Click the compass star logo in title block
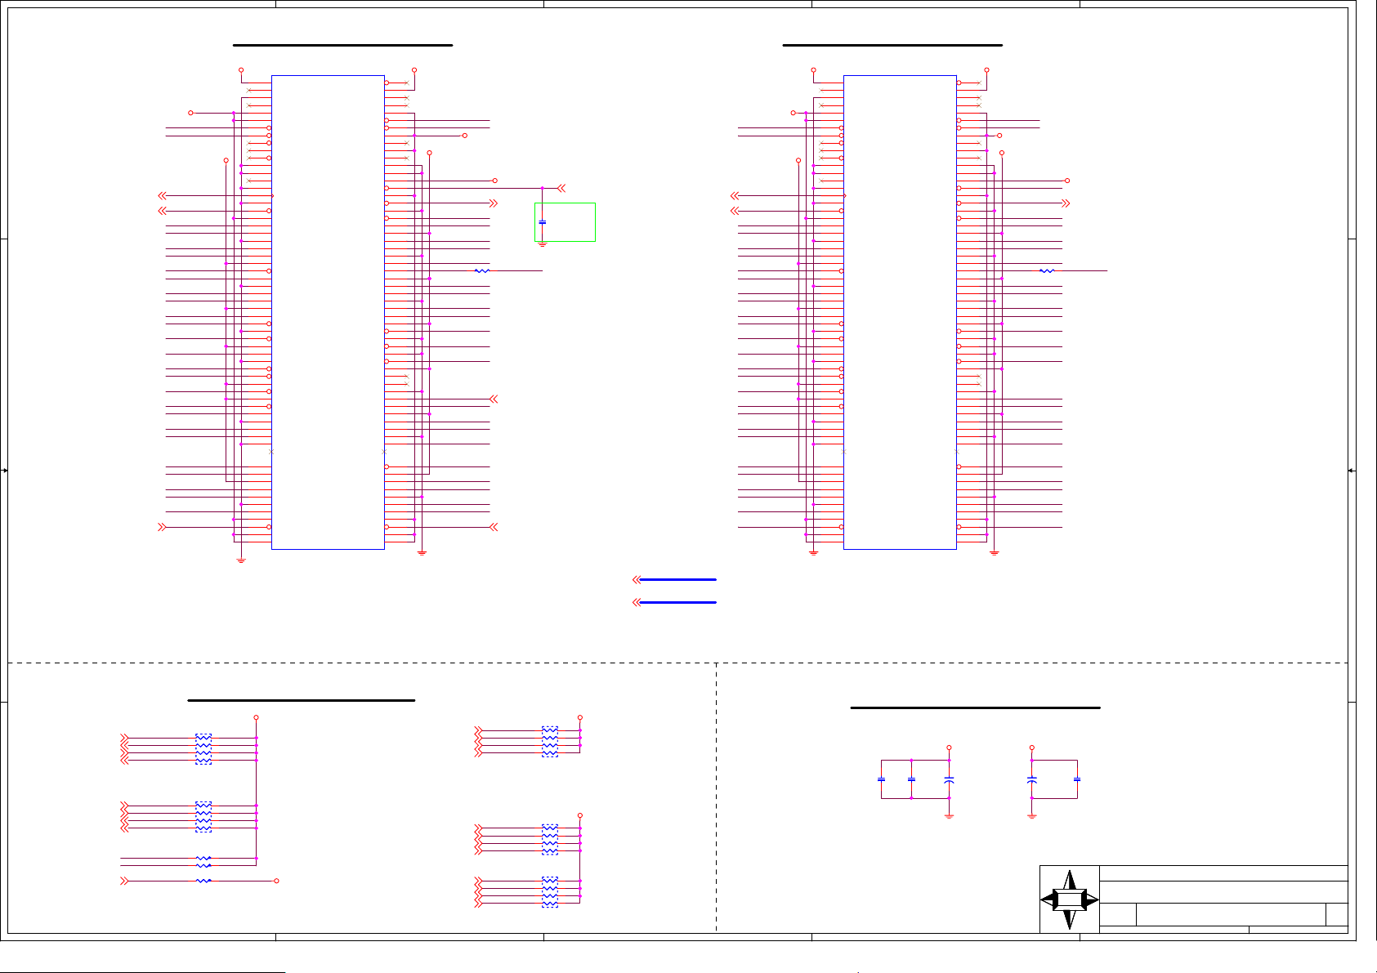 tap(1070, 899)
